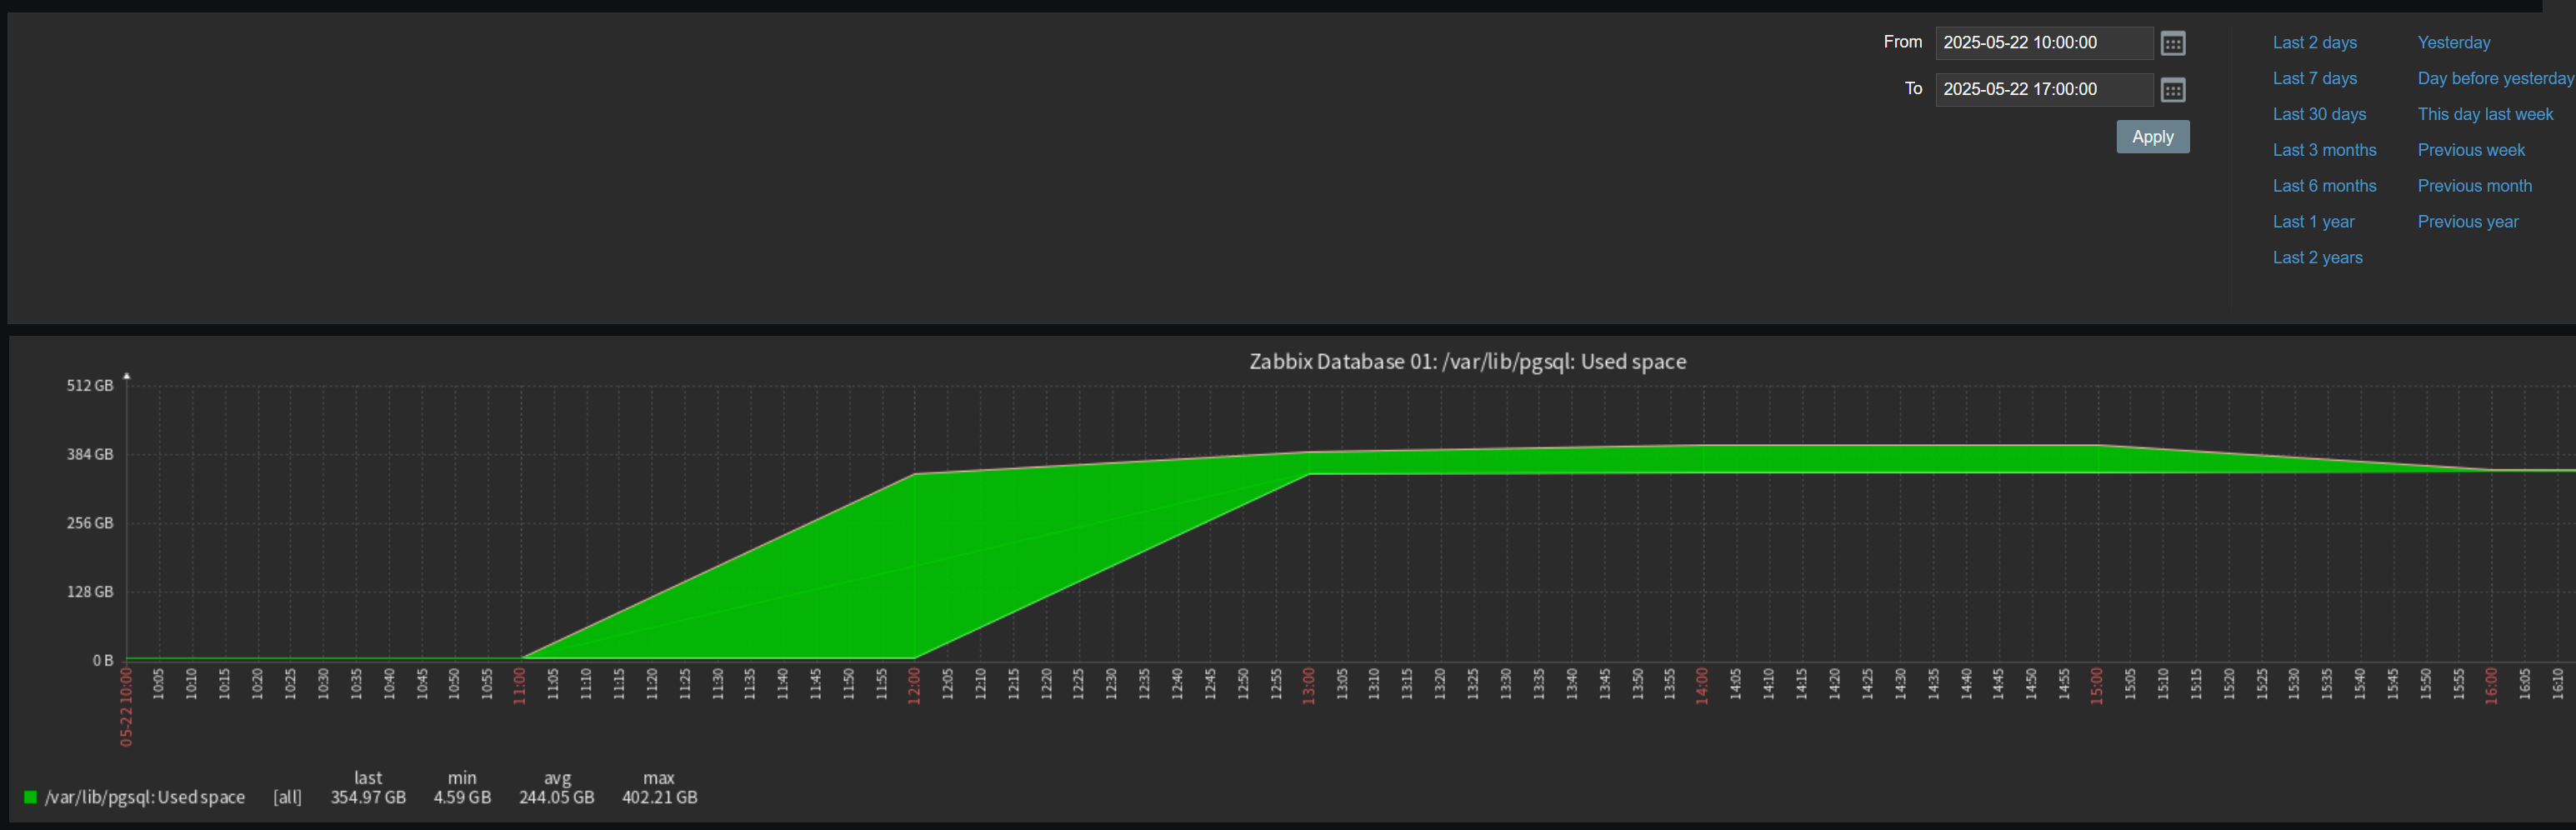Open the To date calendar picker
The image size is (2576, 830).
pyautogui.click(x=2172, y=90)
